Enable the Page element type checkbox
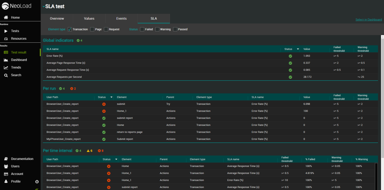 pos(92,29)
